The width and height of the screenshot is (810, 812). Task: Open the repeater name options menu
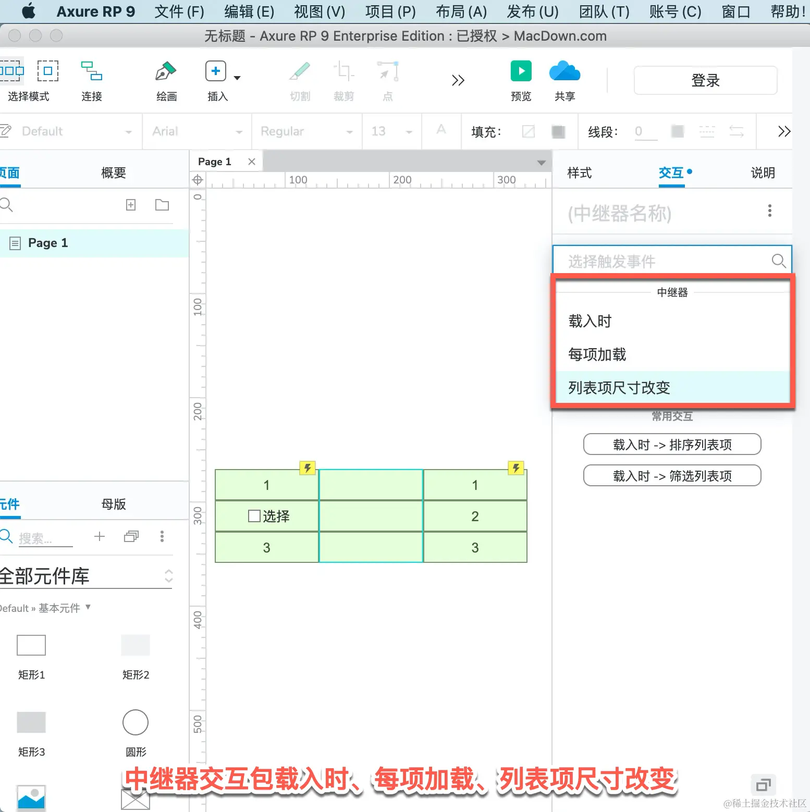click(x=769, y=211)
